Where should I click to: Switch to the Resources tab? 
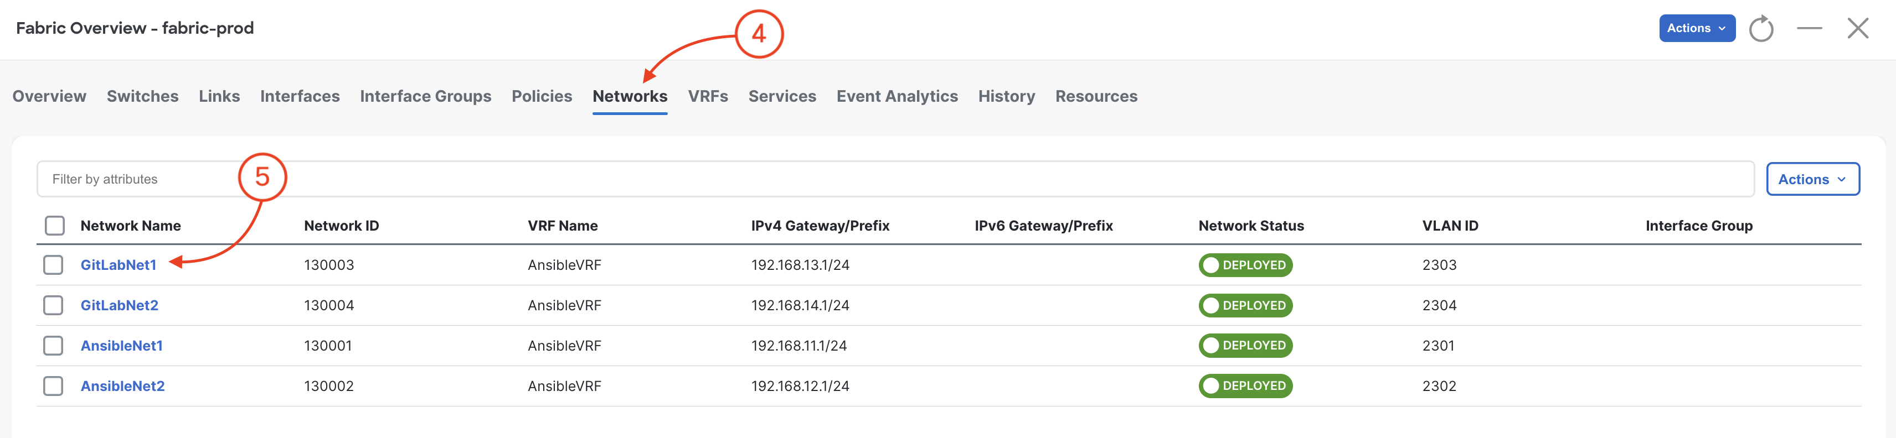(x=1096, y=96)
